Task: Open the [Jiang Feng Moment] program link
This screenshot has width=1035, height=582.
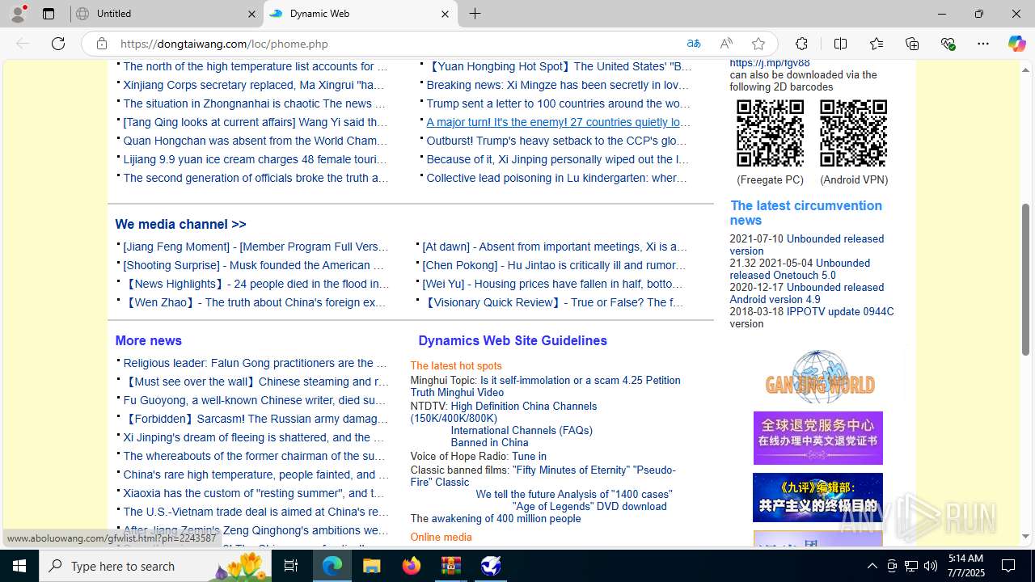Action: tap(256, 247)
